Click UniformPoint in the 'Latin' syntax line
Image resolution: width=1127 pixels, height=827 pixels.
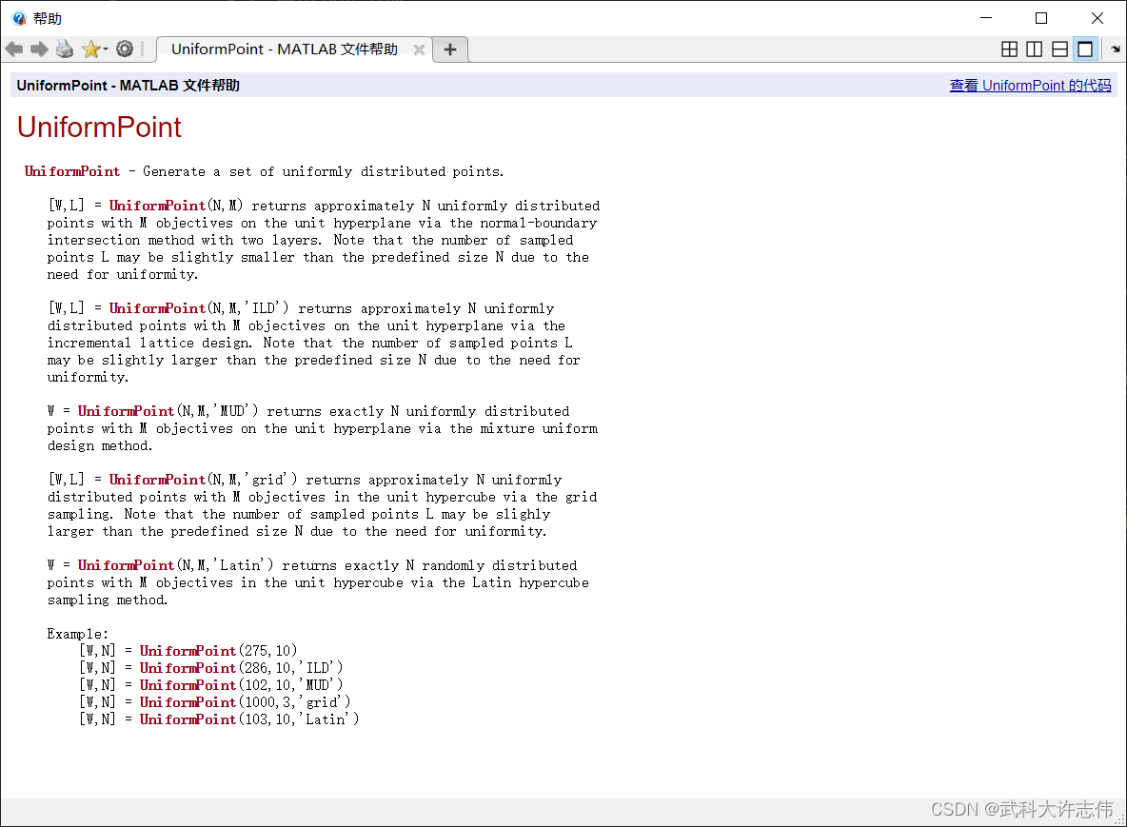point(126,565)
